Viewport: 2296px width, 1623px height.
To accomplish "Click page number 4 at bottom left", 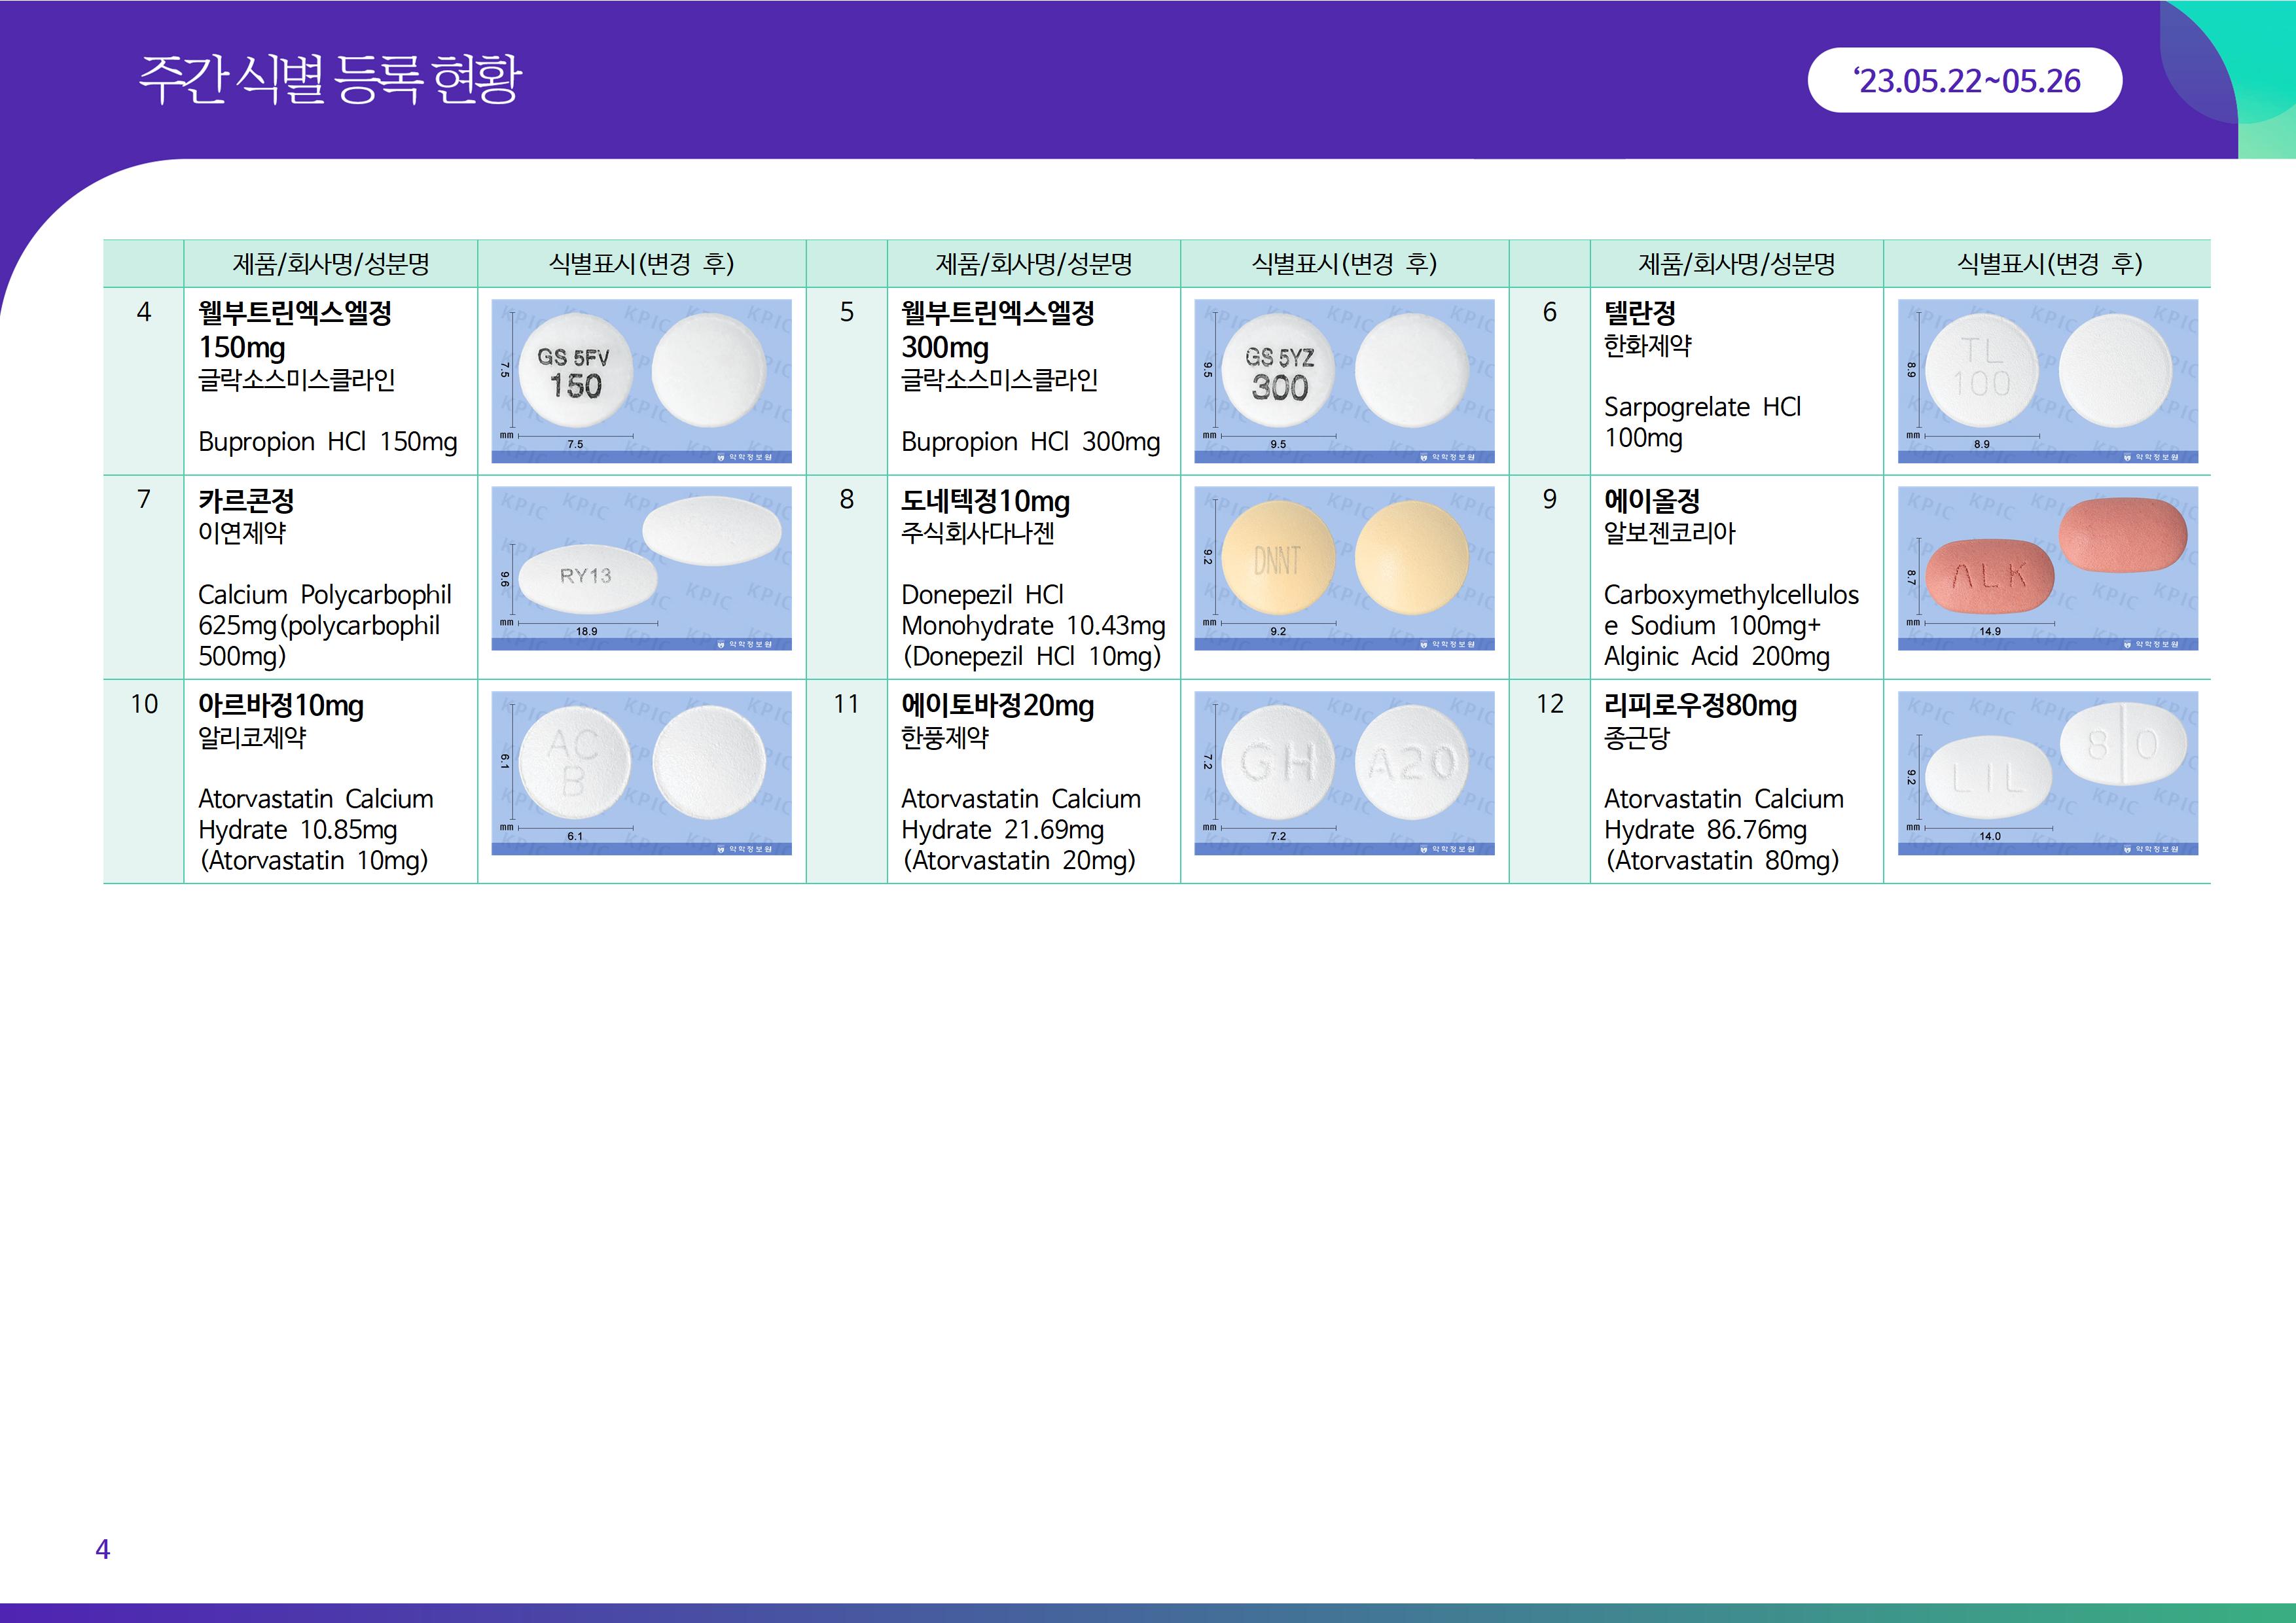I will 102,1549.
